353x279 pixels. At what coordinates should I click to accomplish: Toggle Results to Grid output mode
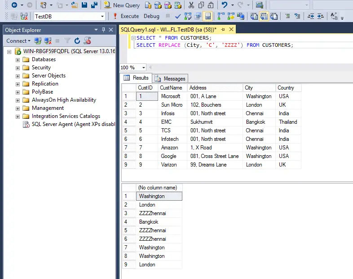264,16
